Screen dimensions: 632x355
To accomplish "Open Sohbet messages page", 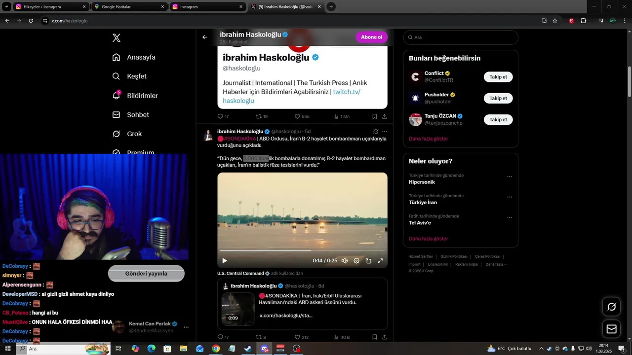I will coord(130,115).
